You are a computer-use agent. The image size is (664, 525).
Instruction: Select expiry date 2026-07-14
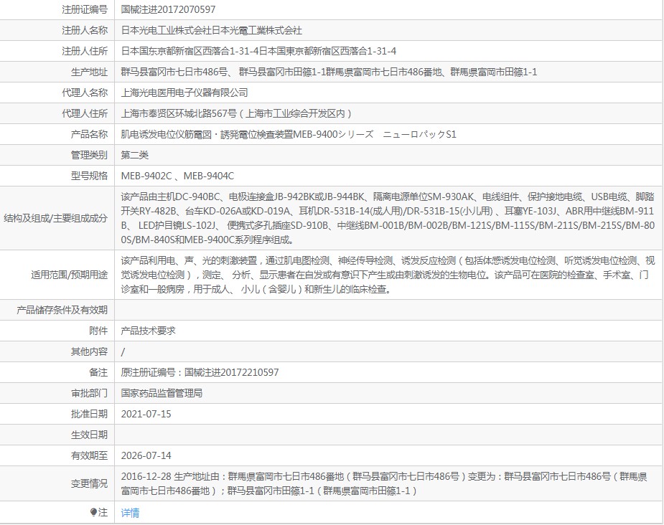tap(146, 455)
